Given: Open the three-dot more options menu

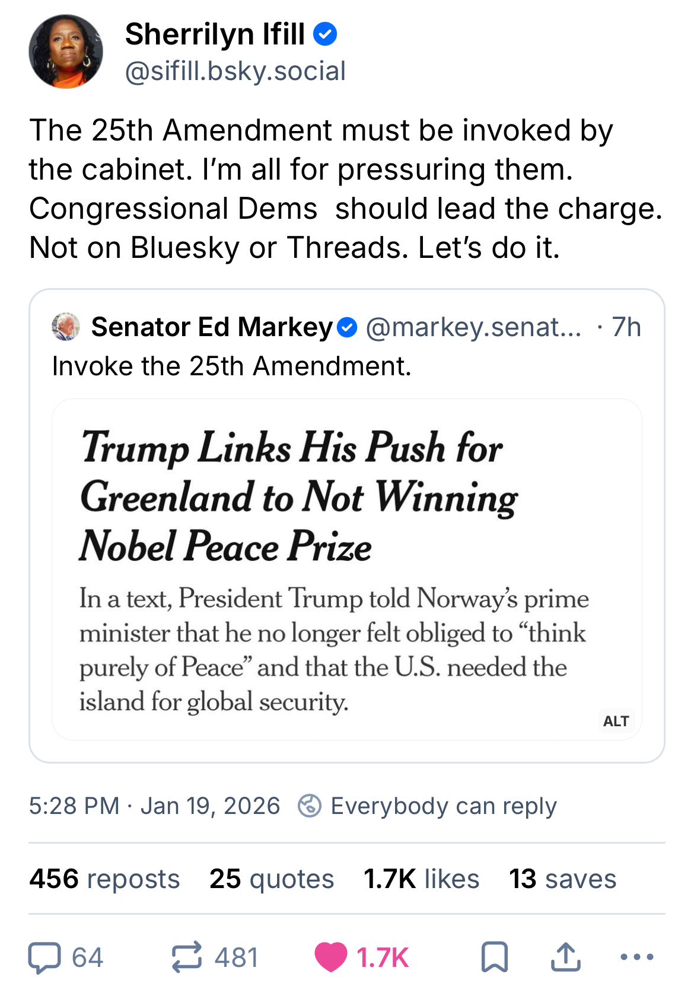Looking at the screenshot, I should point(636,957).
